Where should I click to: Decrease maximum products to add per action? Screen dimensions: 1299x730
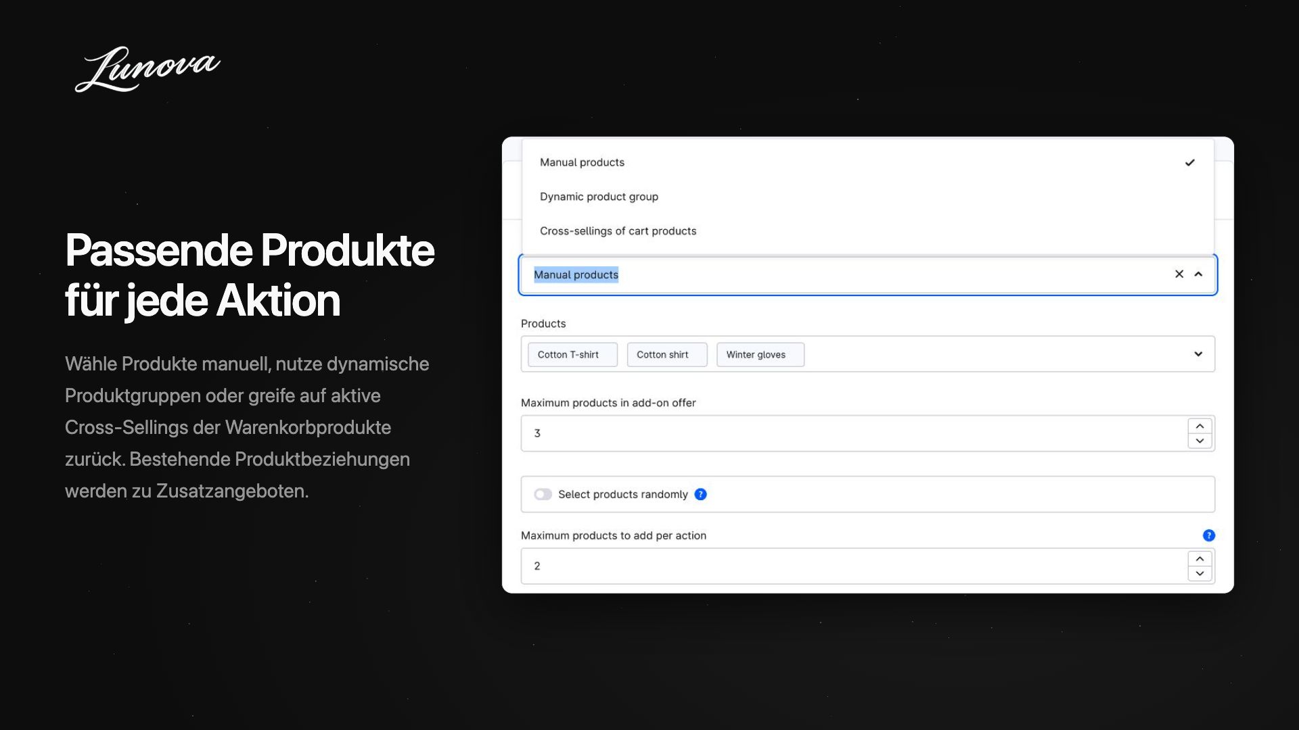[x=1200, y=573]
